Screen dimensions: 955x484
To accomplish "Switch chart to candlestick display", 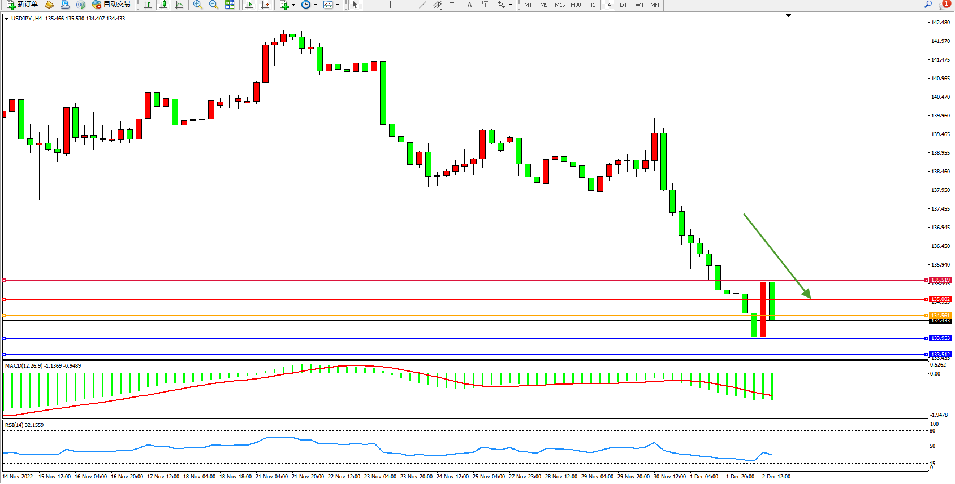I will [163, 5].
